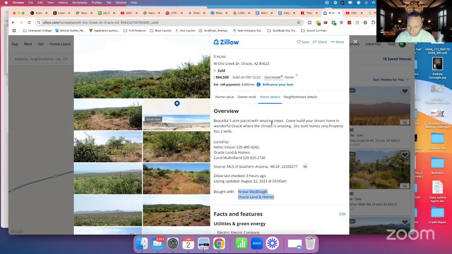Open the Trash in the Dock

(x=310, y=243)
